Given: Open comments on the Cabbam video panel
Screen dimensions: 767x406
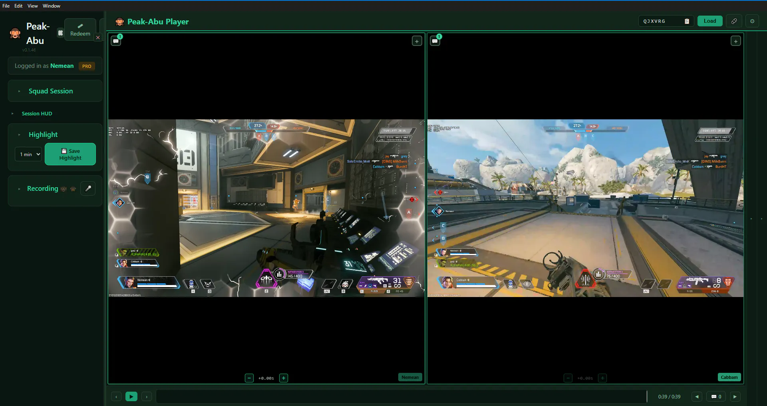Looking at the screenshot, I should [x=435, y=41].
